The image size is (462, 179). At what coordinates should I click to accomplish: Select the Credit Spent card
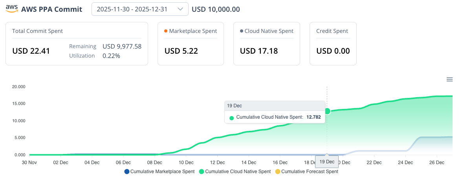(333, 43)
